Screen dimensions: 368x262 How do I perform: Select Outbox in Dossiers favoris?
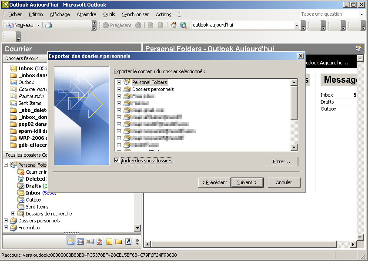click(26, 82)
